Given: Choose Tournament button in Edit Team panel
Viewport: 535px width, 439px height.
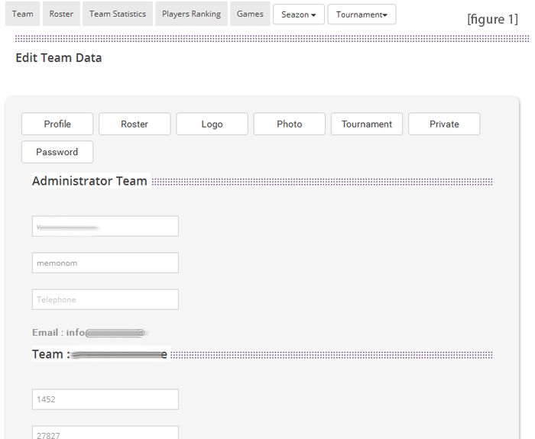Looking at the screenshot, I should (367, 124).
